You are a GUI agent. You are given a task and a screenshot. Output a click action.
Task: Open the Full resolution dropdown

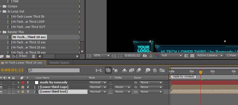click(172, 55)
